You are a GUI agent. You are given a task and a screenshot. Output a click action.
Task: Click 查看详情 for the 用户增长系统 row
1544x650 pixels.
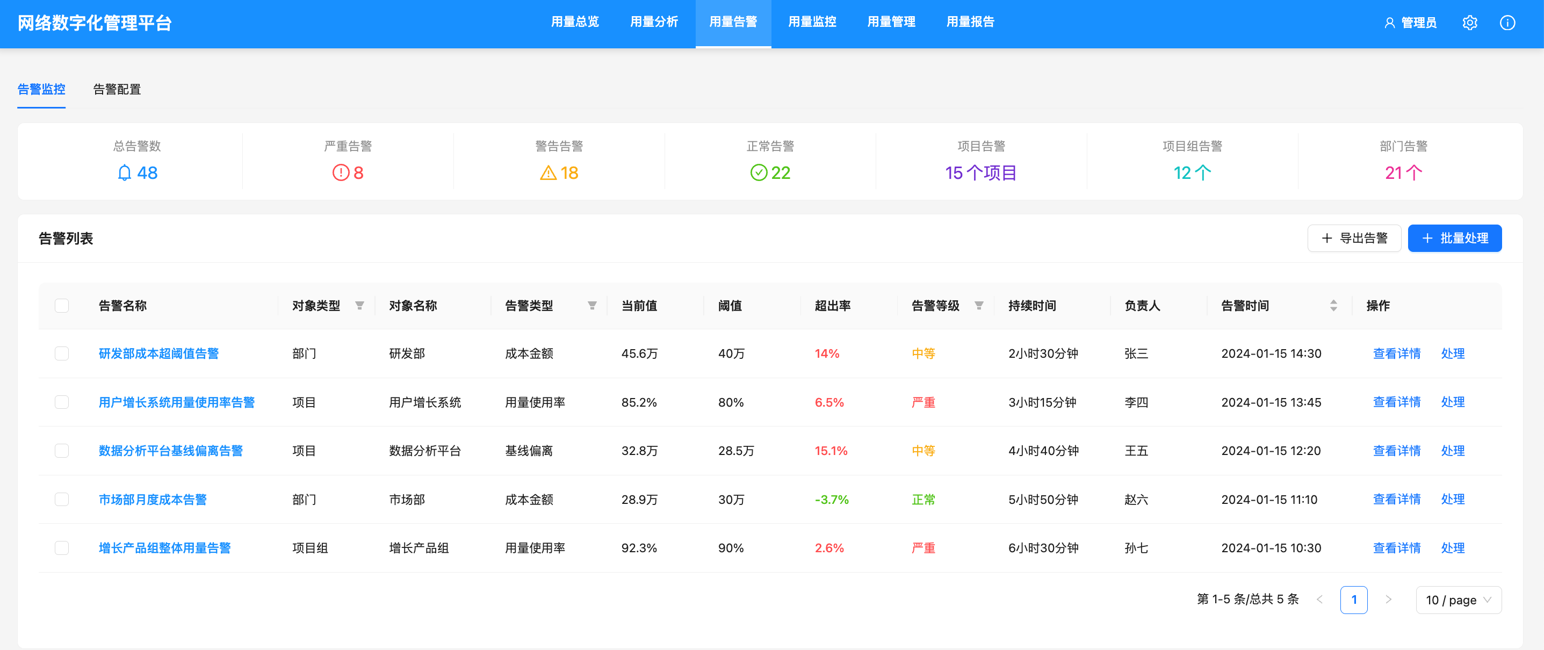[1397, 402]
